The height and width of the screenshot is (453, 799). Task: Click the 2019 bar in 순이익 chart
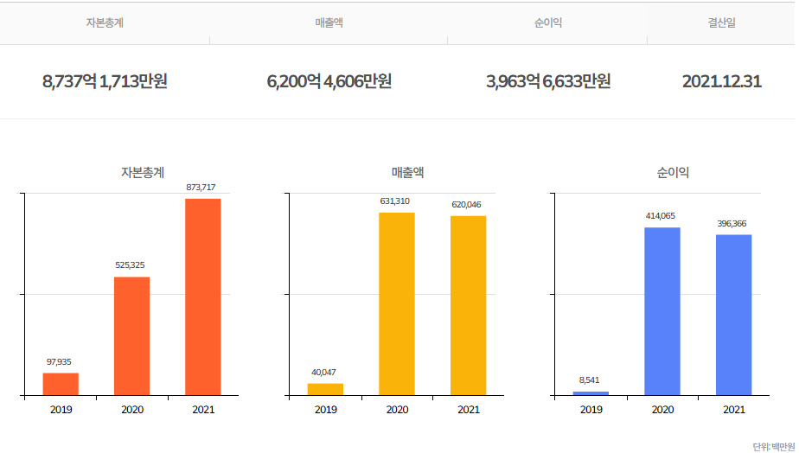(x=591, y=393)
